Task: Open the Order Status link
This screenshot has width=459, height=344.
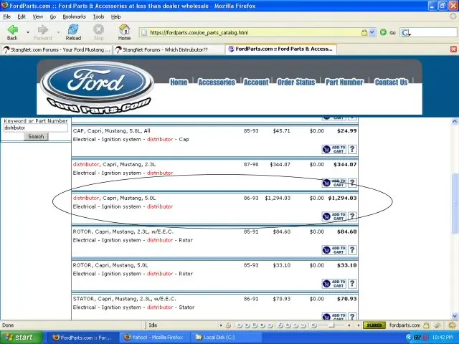Action: point(296,82)
